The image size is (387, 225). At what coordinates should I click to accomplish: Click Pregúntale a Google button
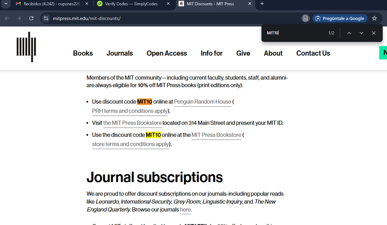340,18
